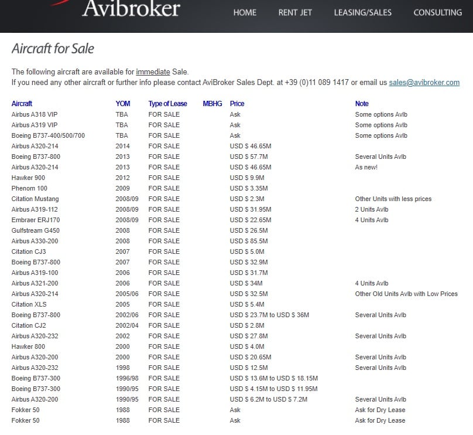473x435 pixels.
Task: Navigate to CONSULTING
Action: click(437, 12)
